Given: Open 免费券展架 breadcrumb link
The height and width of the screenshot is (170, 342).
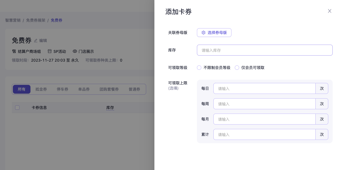Looking at the screenshot, I should pyautogui.click(x=36, y=20).
